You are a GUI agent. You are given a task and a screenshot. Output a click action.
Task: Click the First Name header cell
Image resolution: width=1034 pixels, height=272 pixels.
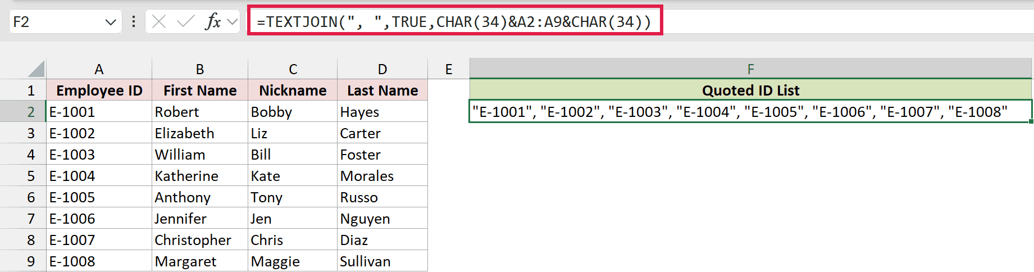point(200,90)
